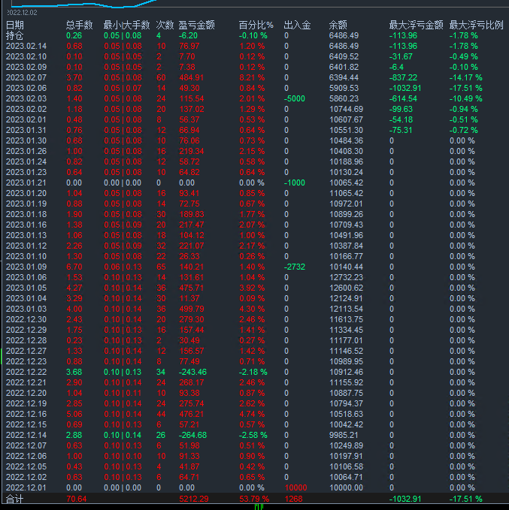Click the -1000 withdrawal on 2023.01.21
Screen dimensions: 509x510
(295, 183)
